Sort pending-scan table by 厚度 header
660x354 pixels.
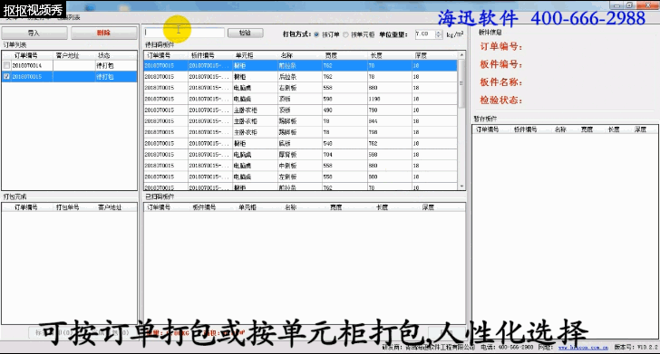(x=421, y=55)
